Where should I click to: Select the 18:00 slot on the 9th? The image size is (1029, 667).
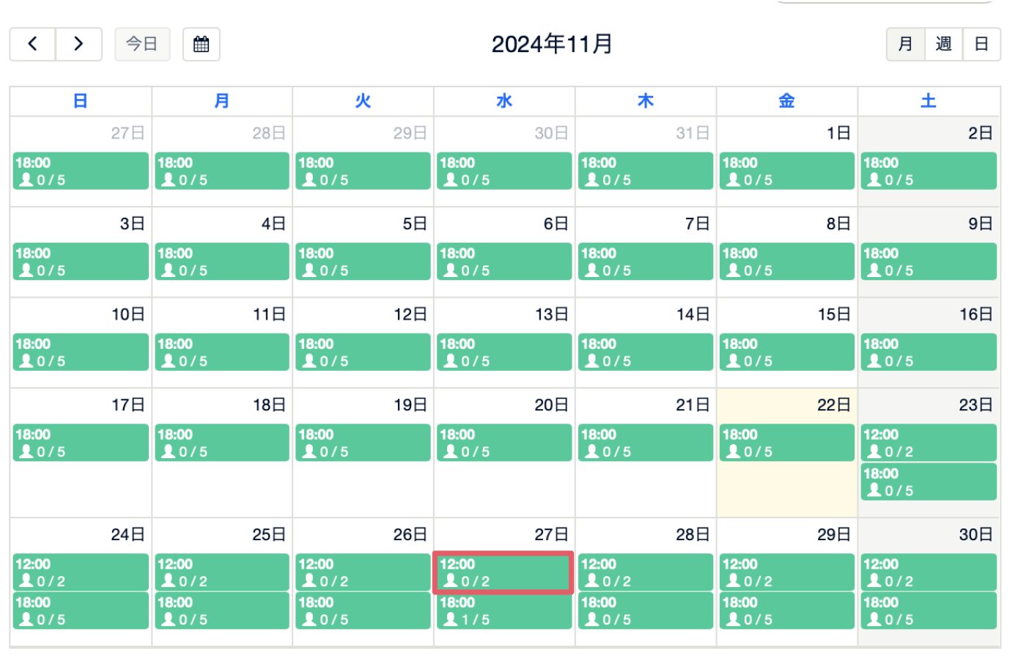[x=929, y=262]
